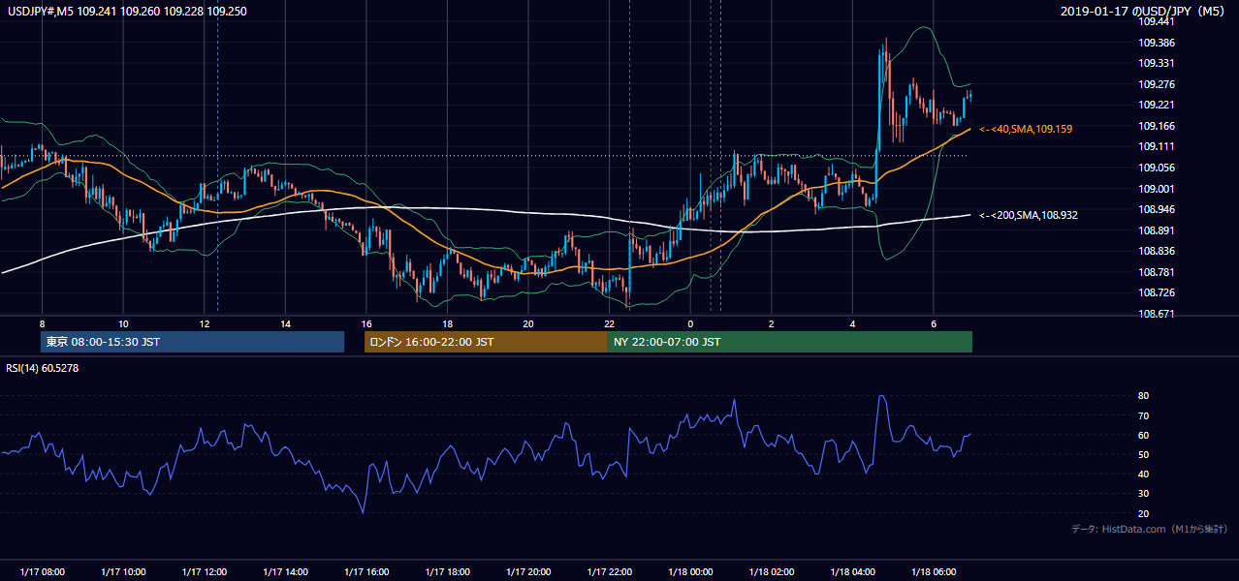This screenshot has width=1239, height=581.
Task: Click RSI scale value 50
Action: [x=1144, y=454]
